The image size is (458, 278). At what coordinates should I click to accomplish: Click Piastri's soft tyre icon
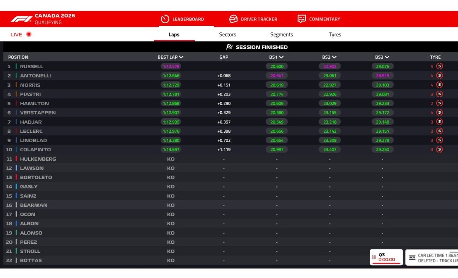click(x=439, y=94)
